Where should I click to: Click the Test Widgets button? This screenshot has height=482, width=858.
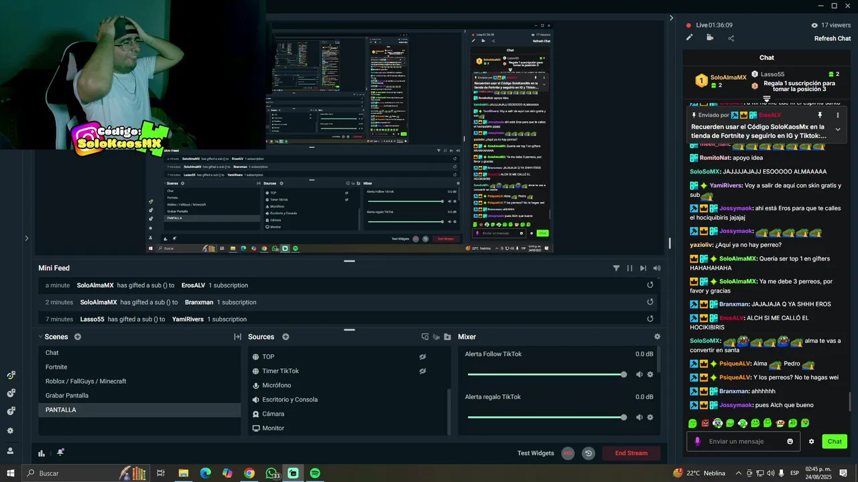536,453
